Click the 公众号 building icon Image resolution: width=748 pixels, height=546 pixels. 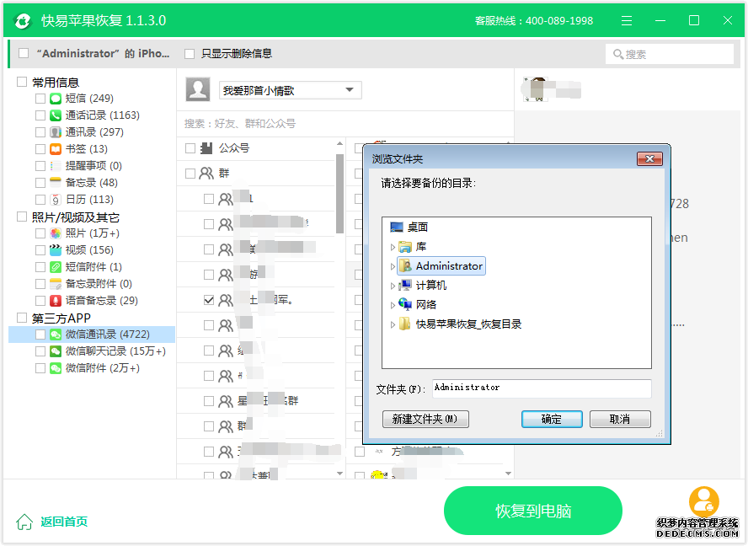click(x=206, y=148)
